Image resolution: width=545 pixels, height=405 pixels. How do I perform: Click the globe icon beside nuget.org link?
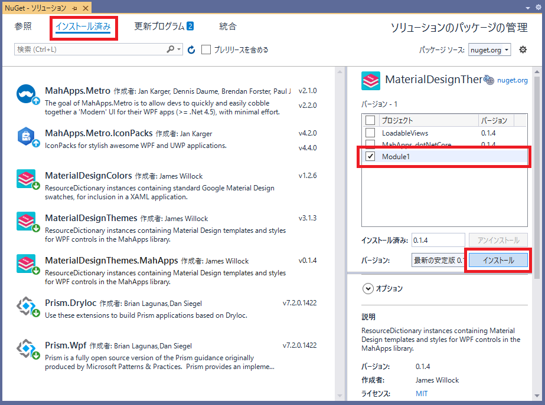(489, 80)
